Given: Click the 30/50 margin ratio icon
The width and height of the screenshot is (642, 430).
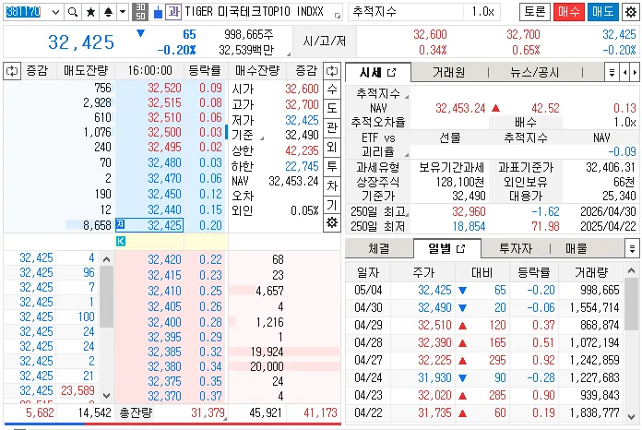Looking at the screenshot, I should tap(140, 12).
